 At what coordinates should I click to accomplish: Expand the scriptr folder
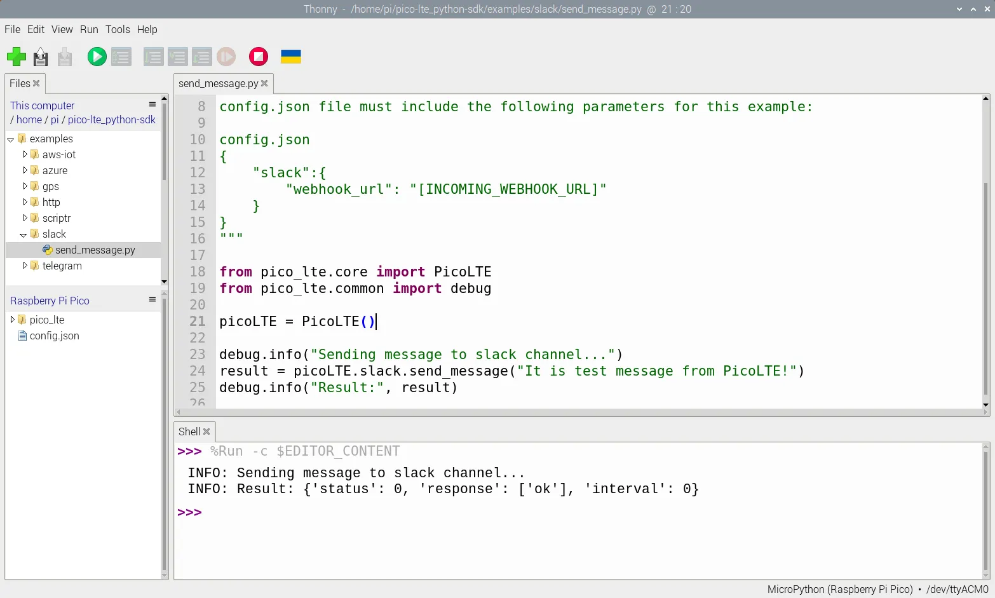(x=25, y=218)
